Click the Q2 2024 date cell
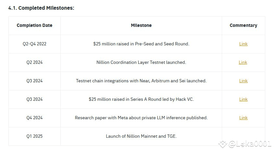 pyautogui.click(x=34, y=62)
